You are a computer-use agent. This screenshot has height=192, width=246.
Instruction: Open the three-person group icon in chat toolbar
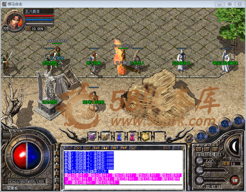tap(96, 148)
